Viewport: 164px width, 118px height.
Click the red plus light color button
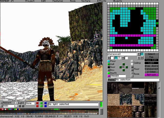[37, 103]
